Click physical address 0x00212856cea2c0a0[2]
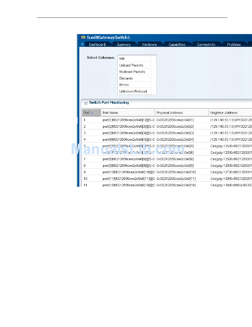Image resolution: width=252 pixels, height=327 pixels. point(175,126)
